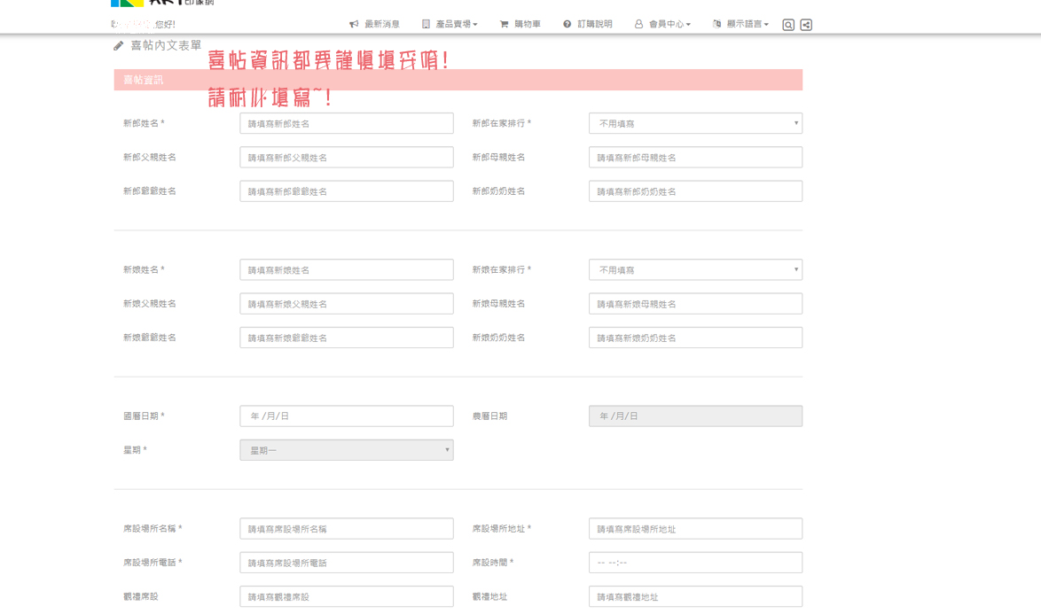Focus the 新娘母親姓名 input field
The image size is (1041, 614).
[695, 304]
